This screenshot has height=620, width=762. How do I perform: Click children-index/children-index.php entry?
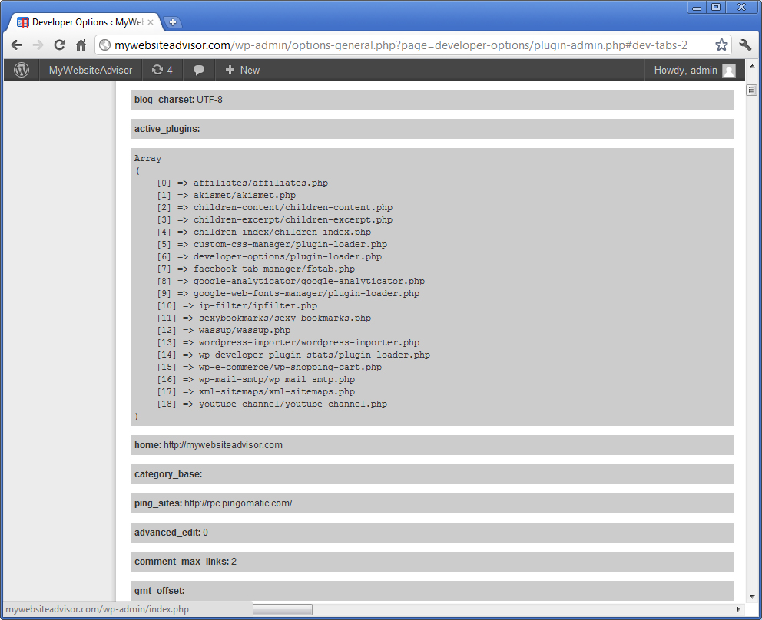tap(283, 232)
